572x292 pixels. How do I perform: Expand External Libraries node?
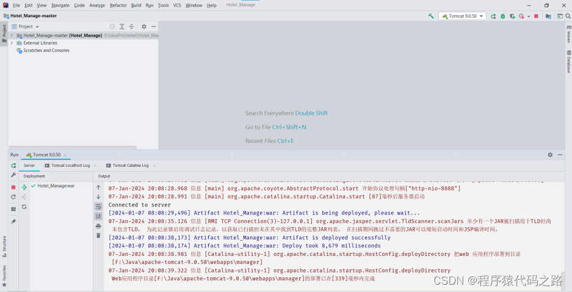[12, 43]
